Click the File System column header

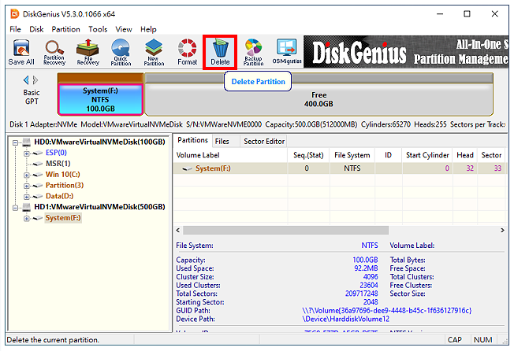[352, 155]
